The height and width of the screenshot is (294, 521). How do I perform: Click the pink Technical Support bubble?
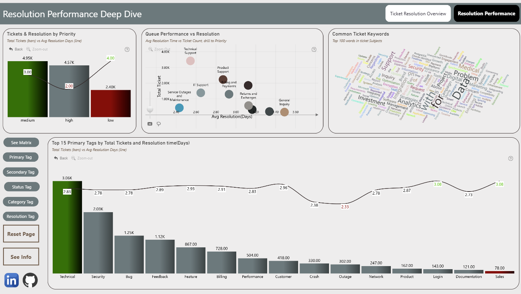(x=190, y=61)
